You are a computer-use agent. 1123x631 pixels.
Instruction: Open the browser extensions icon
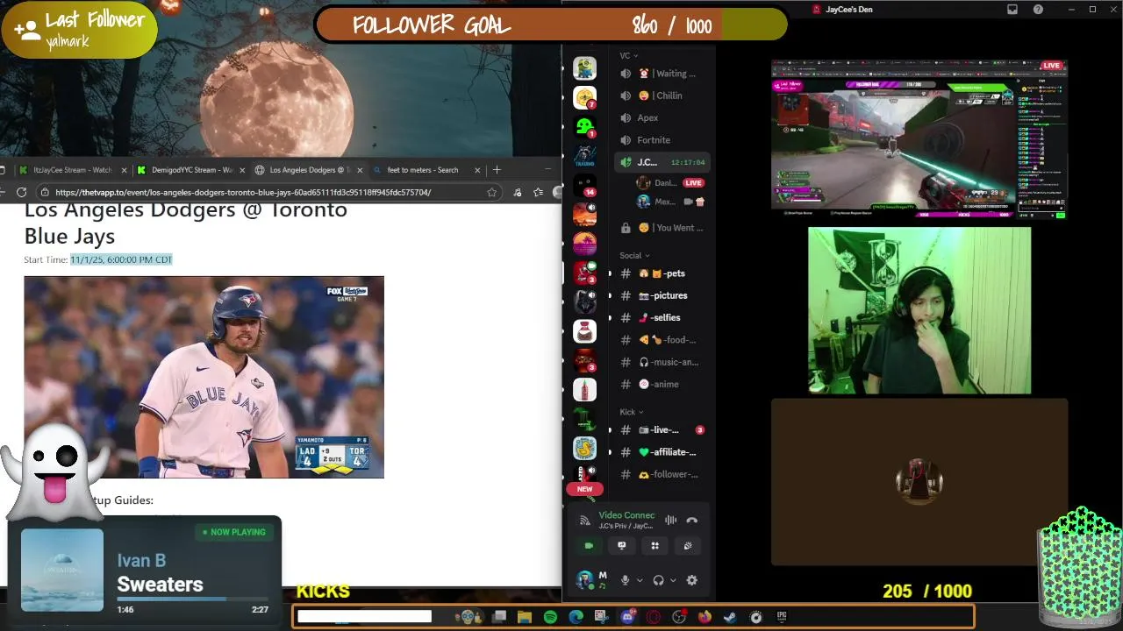[x=517, y=192]
